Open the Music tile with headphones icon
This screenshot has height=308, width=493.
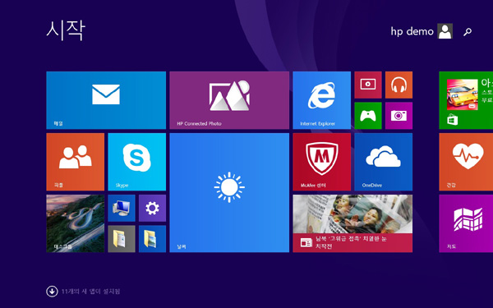399,85
